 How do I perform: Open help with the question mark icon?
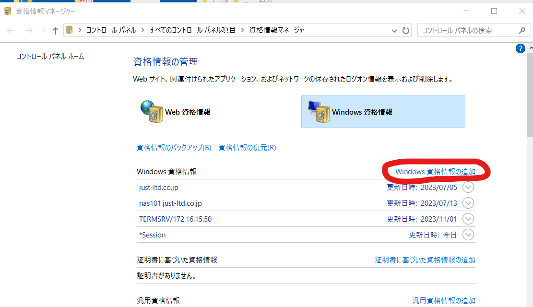click(520, 48)
